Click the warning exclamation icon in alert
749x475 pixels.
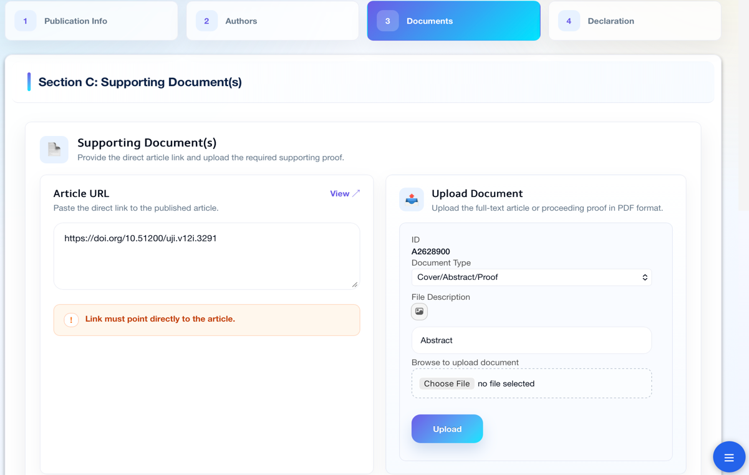[71, 320]
